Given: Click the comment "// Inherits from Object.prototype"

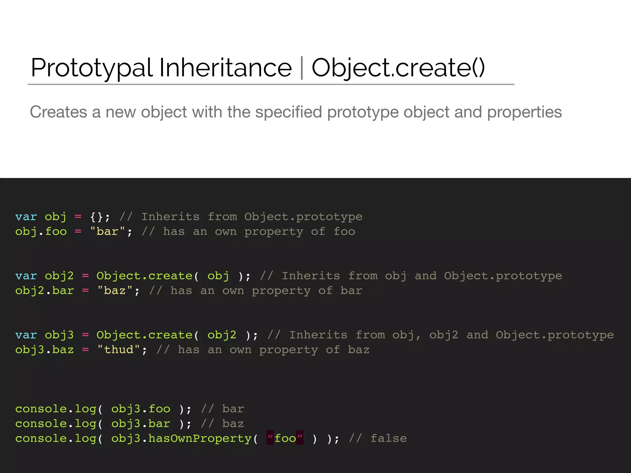Looking at the screenshot, I should [x=241, y=217].
